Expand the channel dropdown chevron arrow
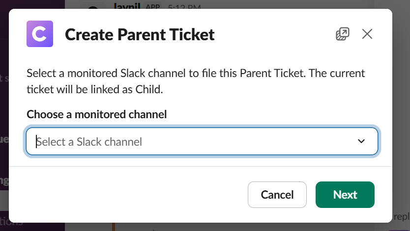 [x=361, y=141]
